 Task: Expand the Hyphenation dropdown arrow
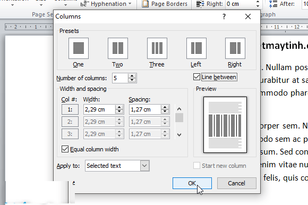pos(130,4)
